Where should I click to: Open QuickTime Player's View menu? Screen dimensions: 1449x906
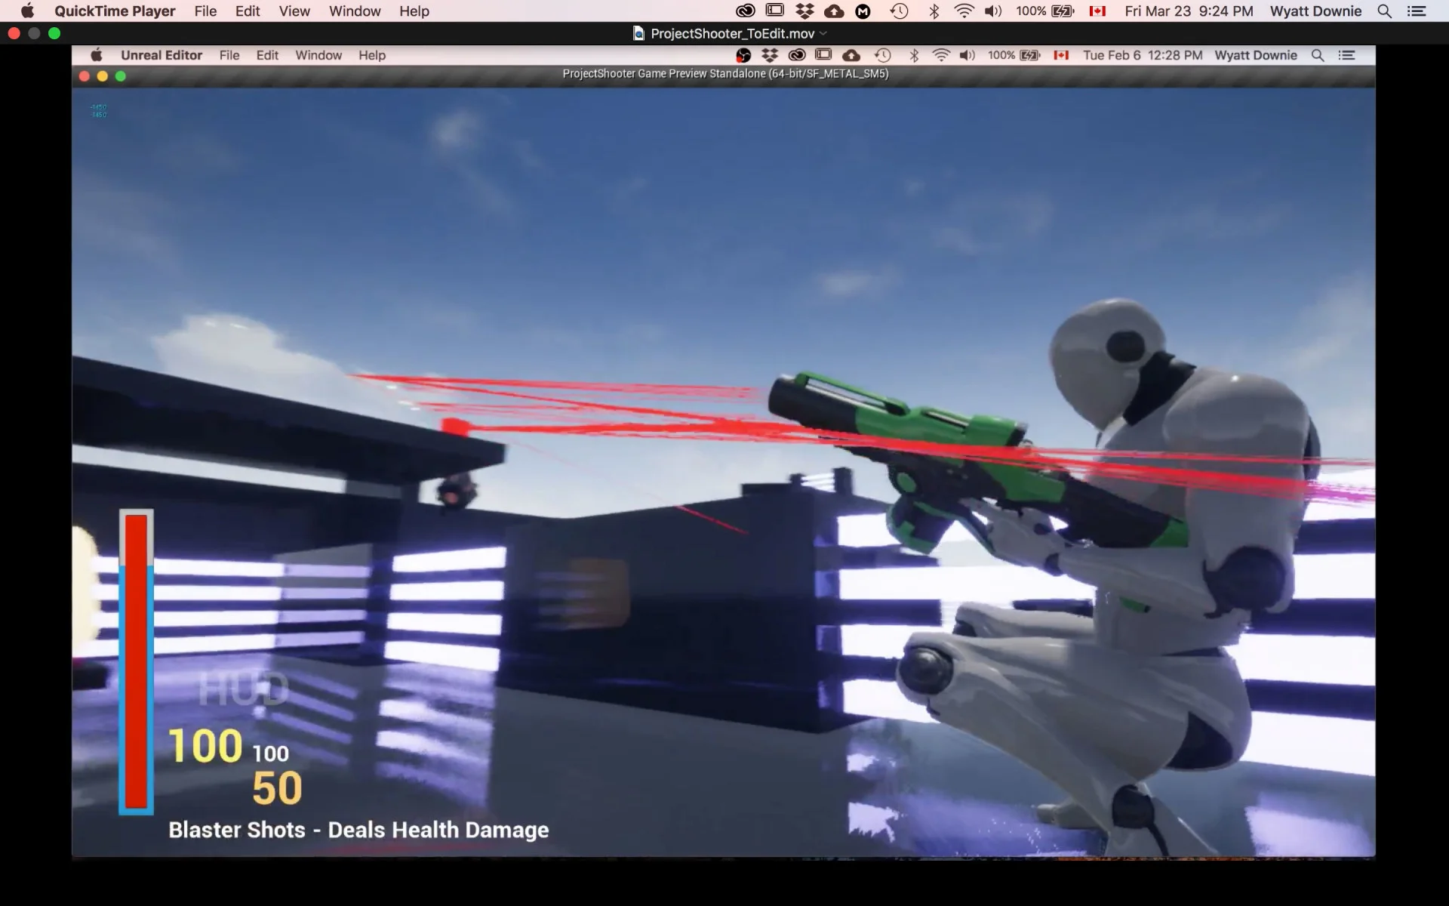point(294,11)
